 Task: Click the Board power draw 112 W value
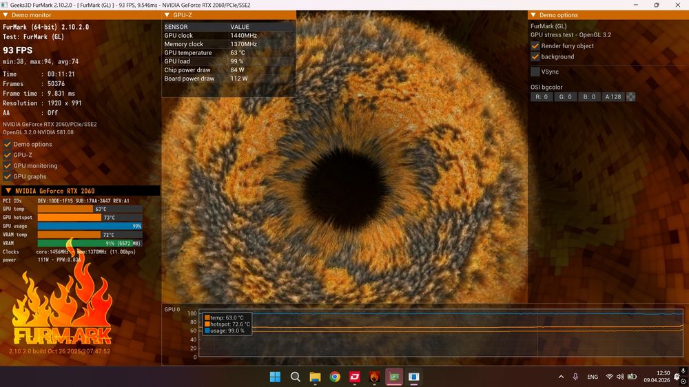238,79
